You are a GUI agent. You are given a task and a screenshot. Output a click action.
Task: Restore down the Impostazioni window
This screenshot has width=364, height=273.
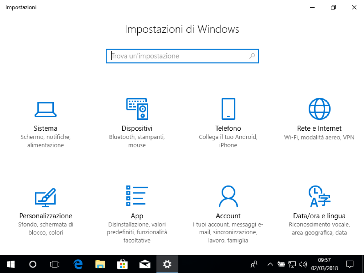(333, 7)
